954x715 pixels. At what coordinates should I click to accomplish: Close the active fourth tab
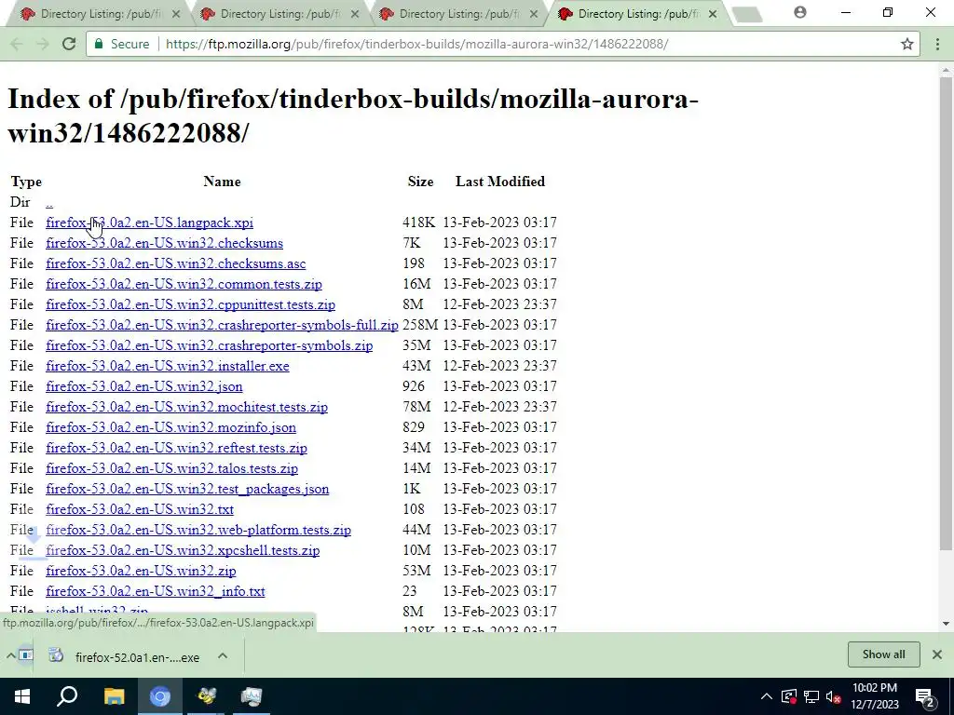coord(713,13)
